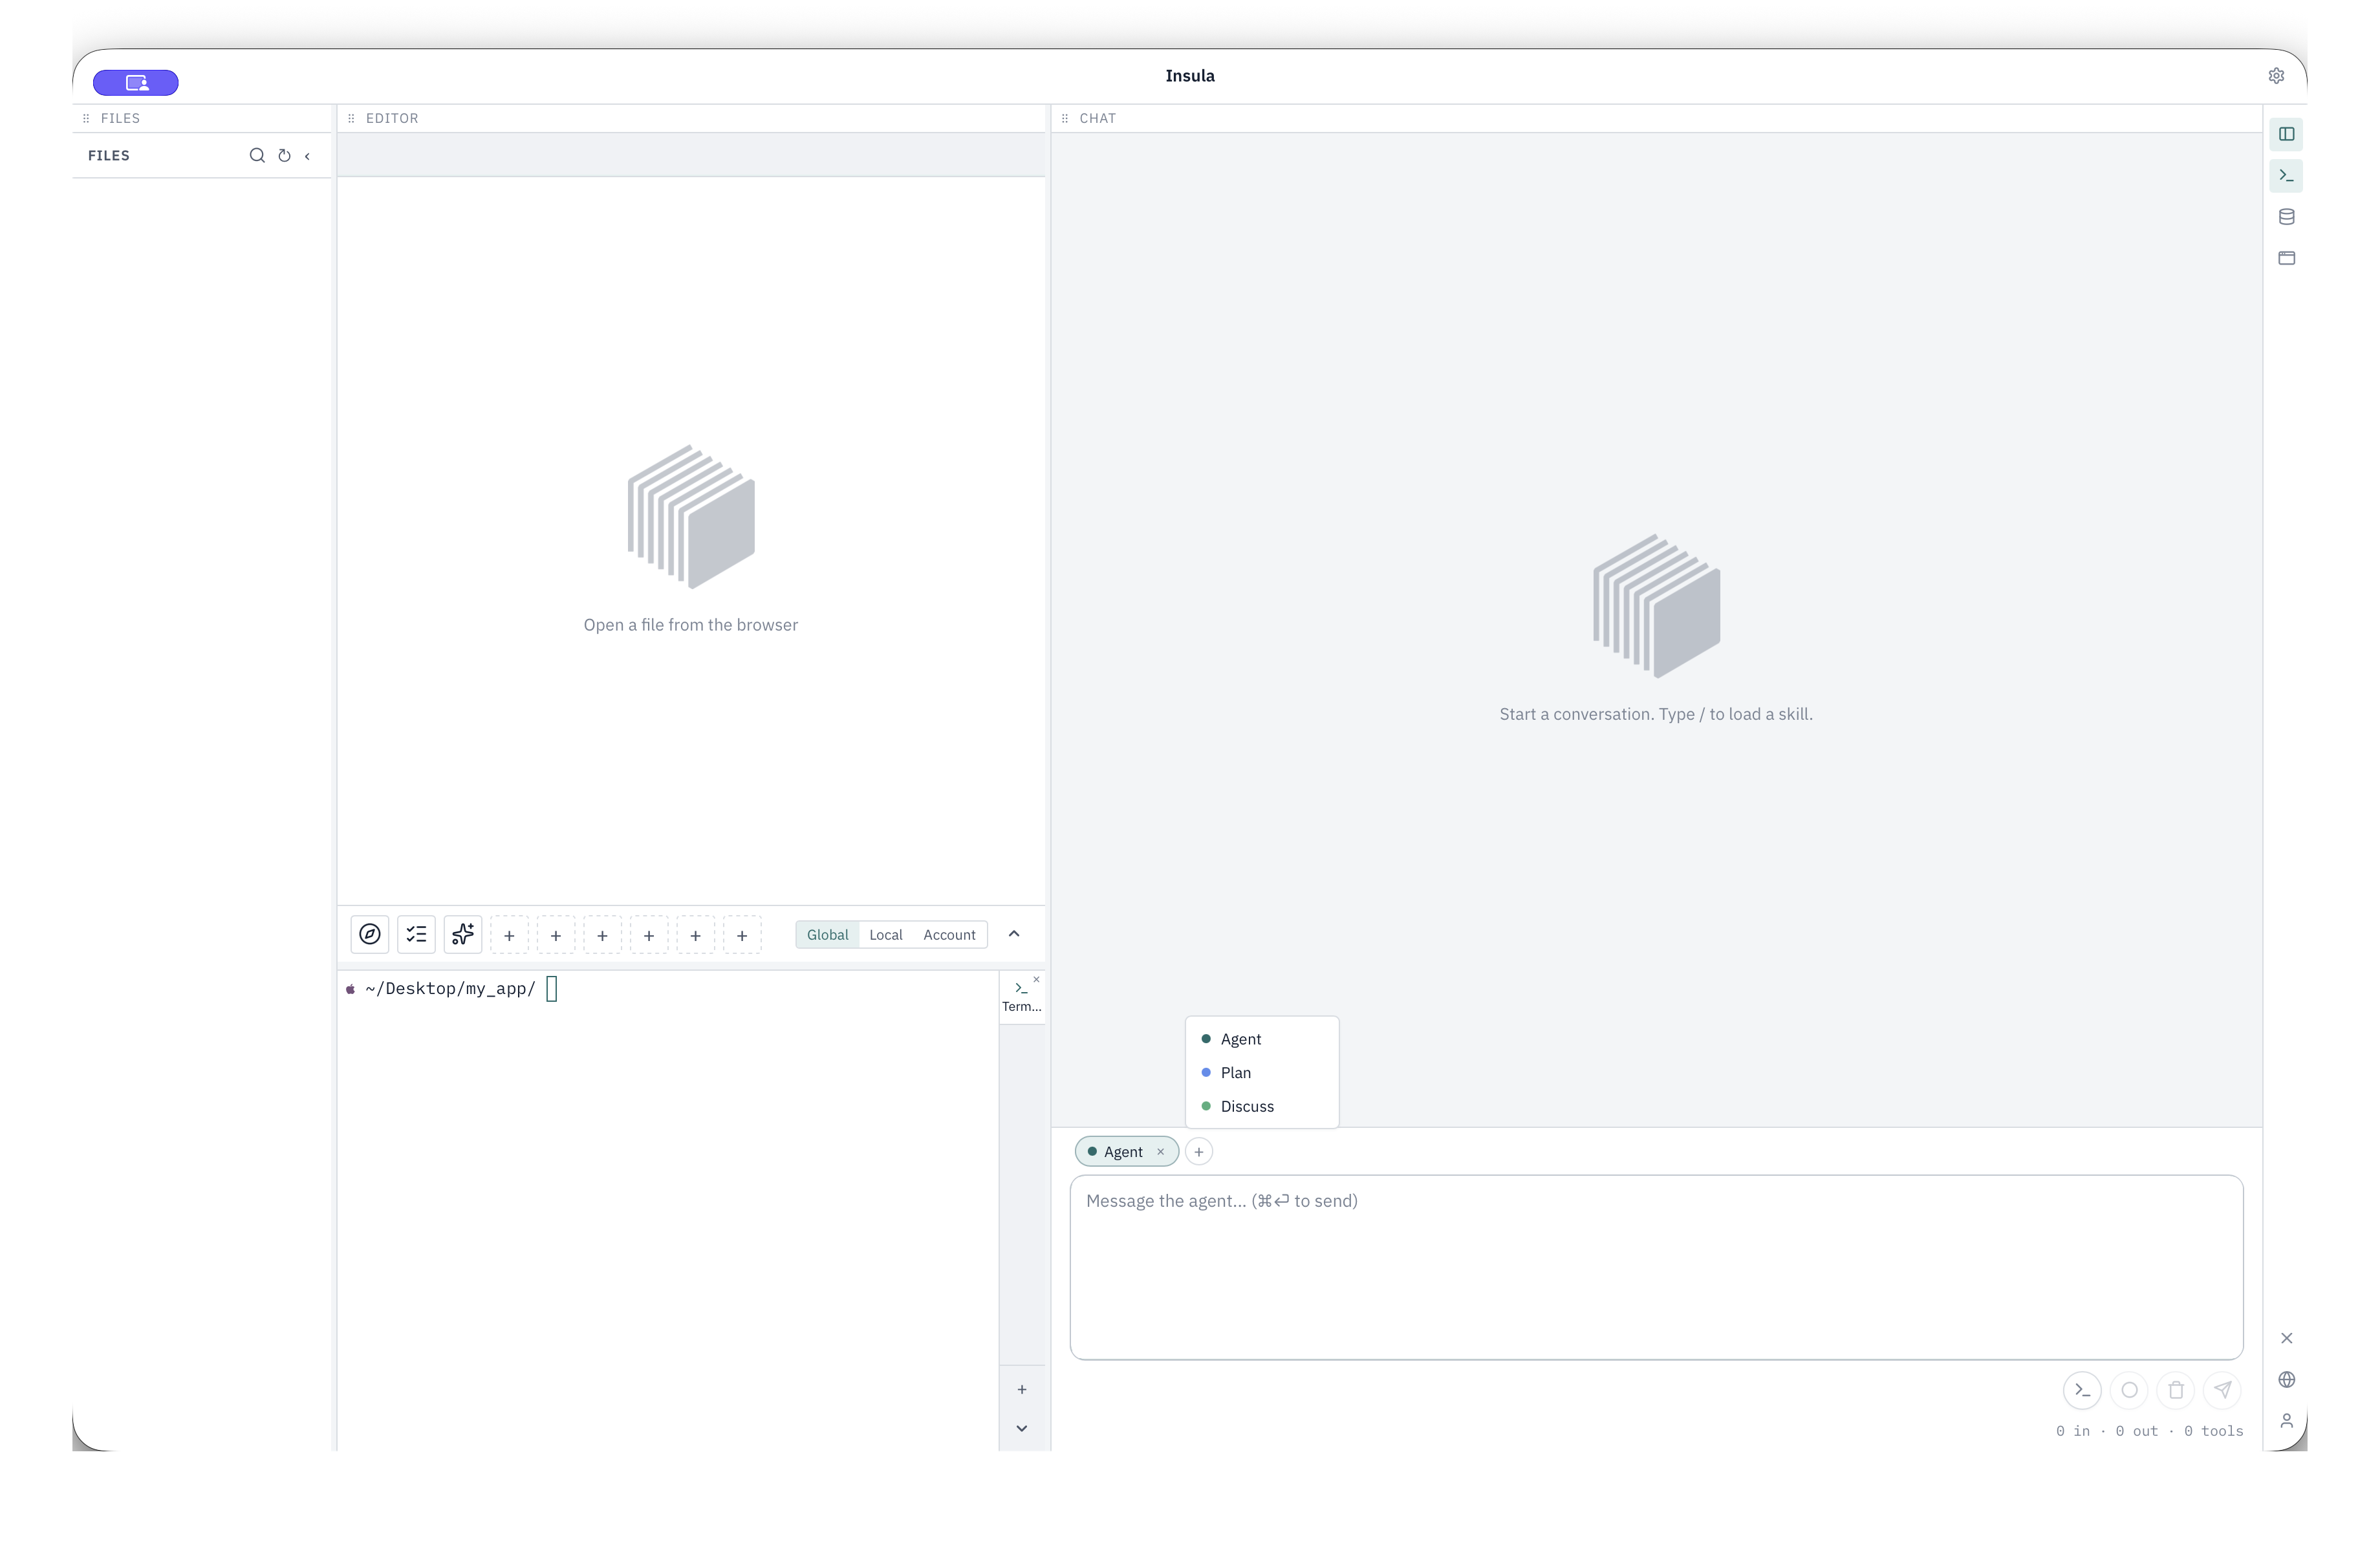Image resolution: width=2380 pixels, height=1547 pixels.
Task: Choose Plan from the mode menu
Action: coord(1261,1073)
